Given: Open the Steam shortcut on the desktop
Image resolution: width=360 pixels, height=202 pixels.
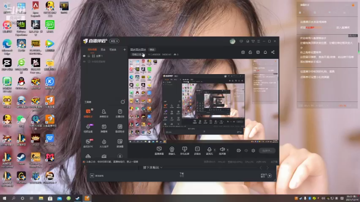Looking at the screenshot, I should coord(21,159).
